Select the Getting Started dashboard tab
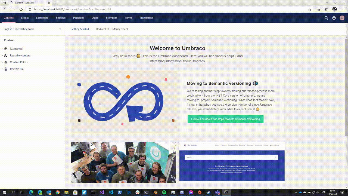 80,29
